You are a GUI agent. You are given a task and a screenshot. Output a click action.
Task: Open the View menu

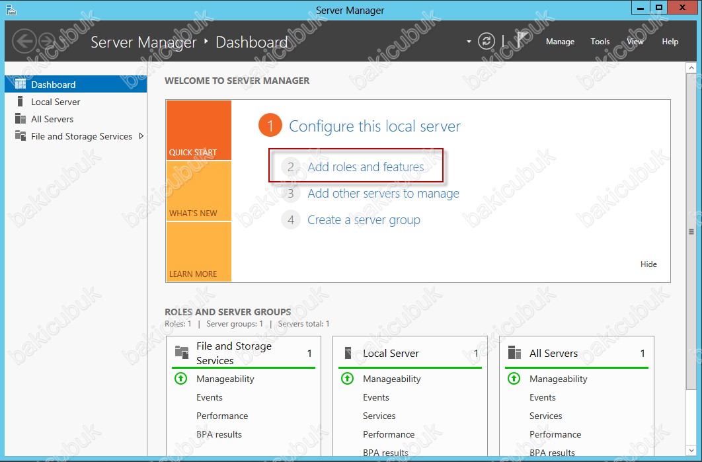pos(635,42)
